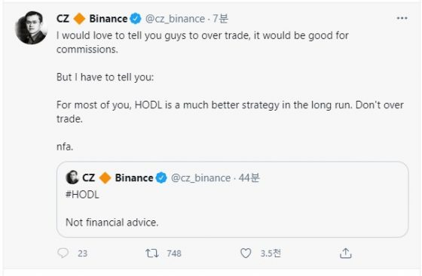Open the @cz_binance handle in main tweet
This screenshot has width=422, height=276.
(175, 19)
